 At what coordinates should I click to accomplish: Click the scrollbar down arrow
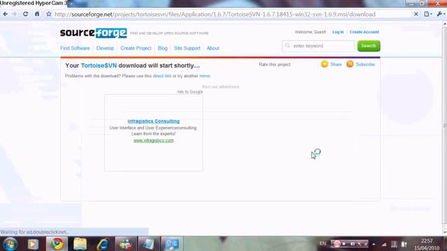click(x=444, y=232)
